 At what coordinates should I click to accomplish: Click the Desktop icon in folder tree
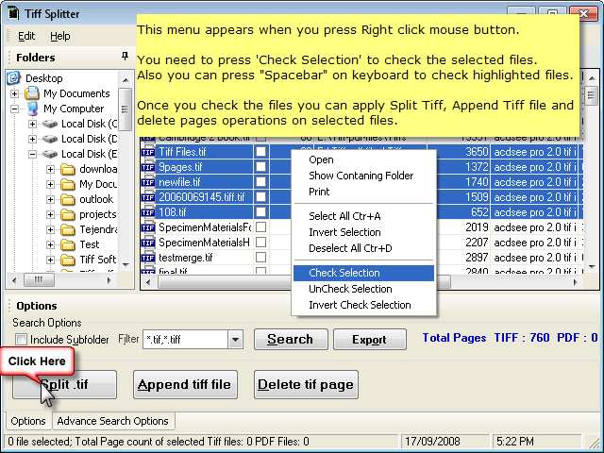[15, 78]
